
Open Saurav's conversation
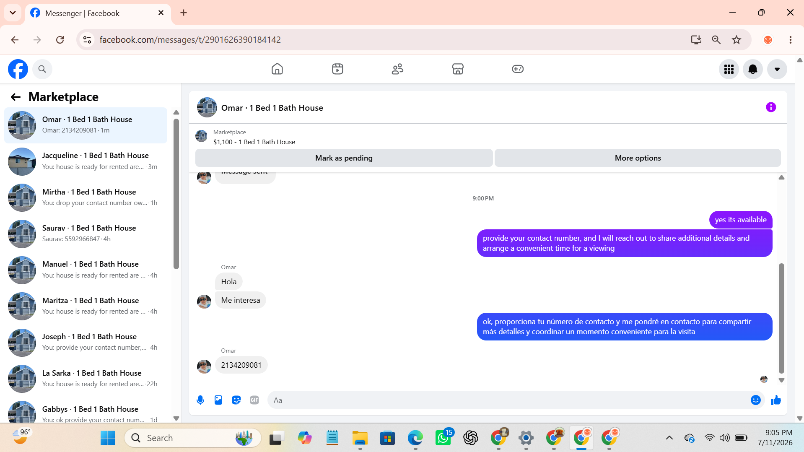click(x=86, y=234)
